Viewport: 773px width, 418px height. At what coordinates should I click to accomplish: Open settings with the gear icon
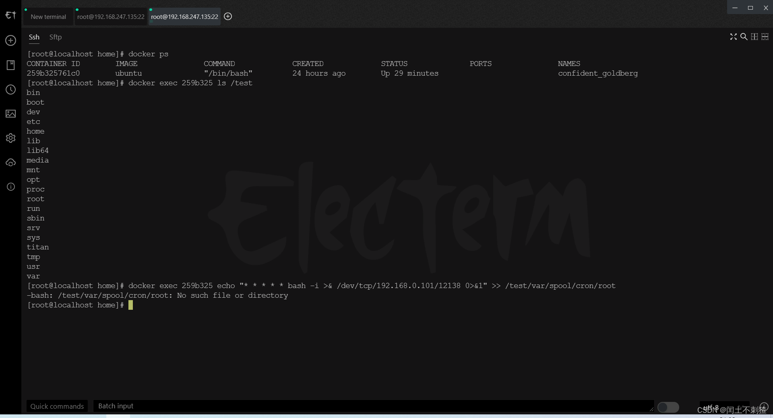10,138
